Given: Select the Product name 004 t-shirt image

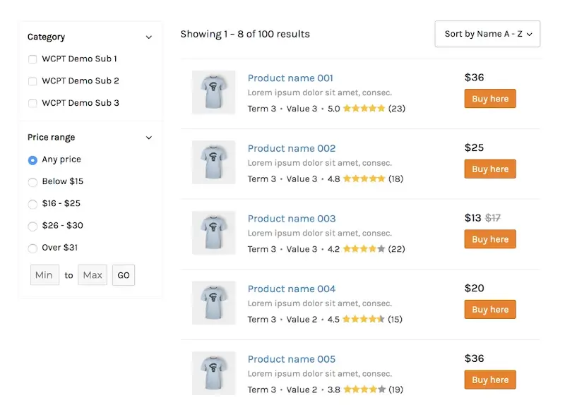Looking at the screenshot, I should [x=213, y=303].
